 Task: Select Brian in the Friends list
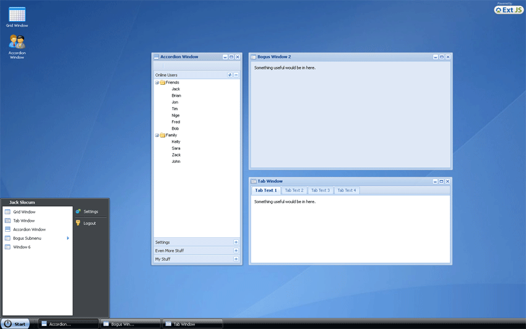click(176, 95)
